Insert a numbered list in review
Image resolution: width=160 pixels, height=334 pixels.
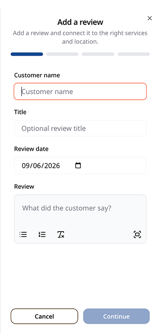pos(42,235)
